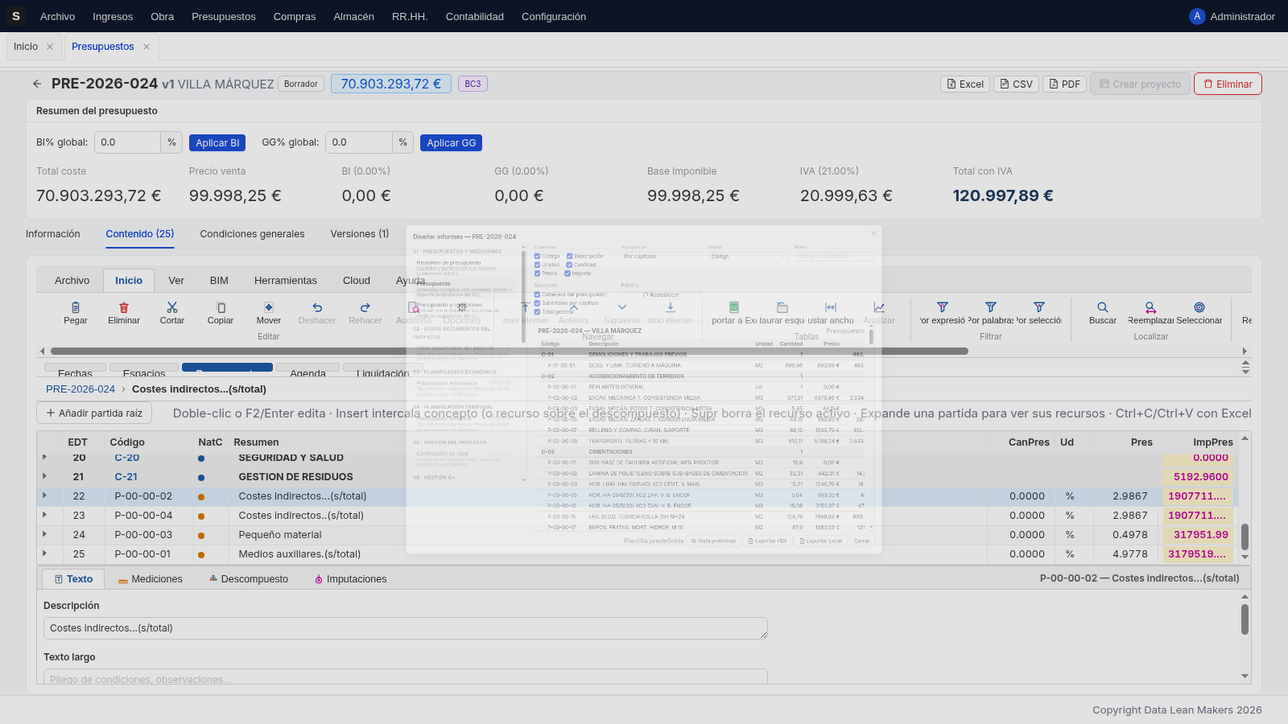1288x724 pixels.
Task: Click Añadir partida raíz button
Action: pyautogui.click(x=94, y=413)
